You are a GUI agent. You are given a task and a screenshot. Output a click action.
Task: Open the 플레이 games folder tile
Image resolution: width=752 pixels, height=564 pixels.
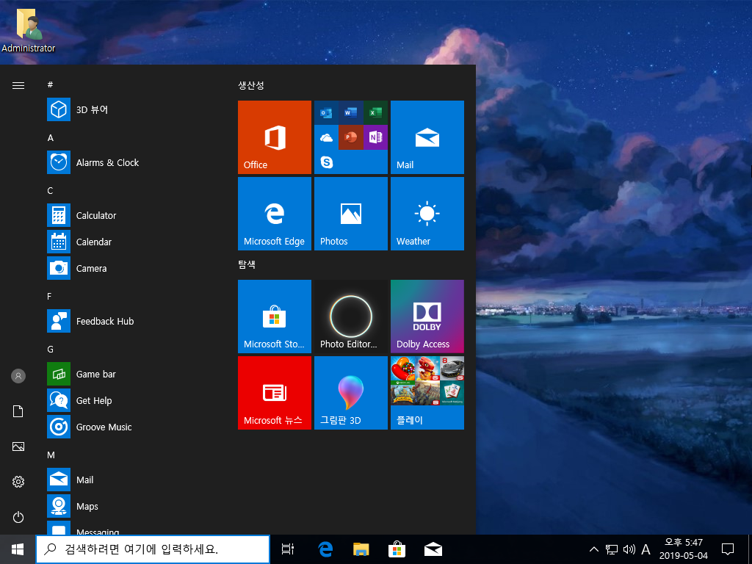click(427, 393)
